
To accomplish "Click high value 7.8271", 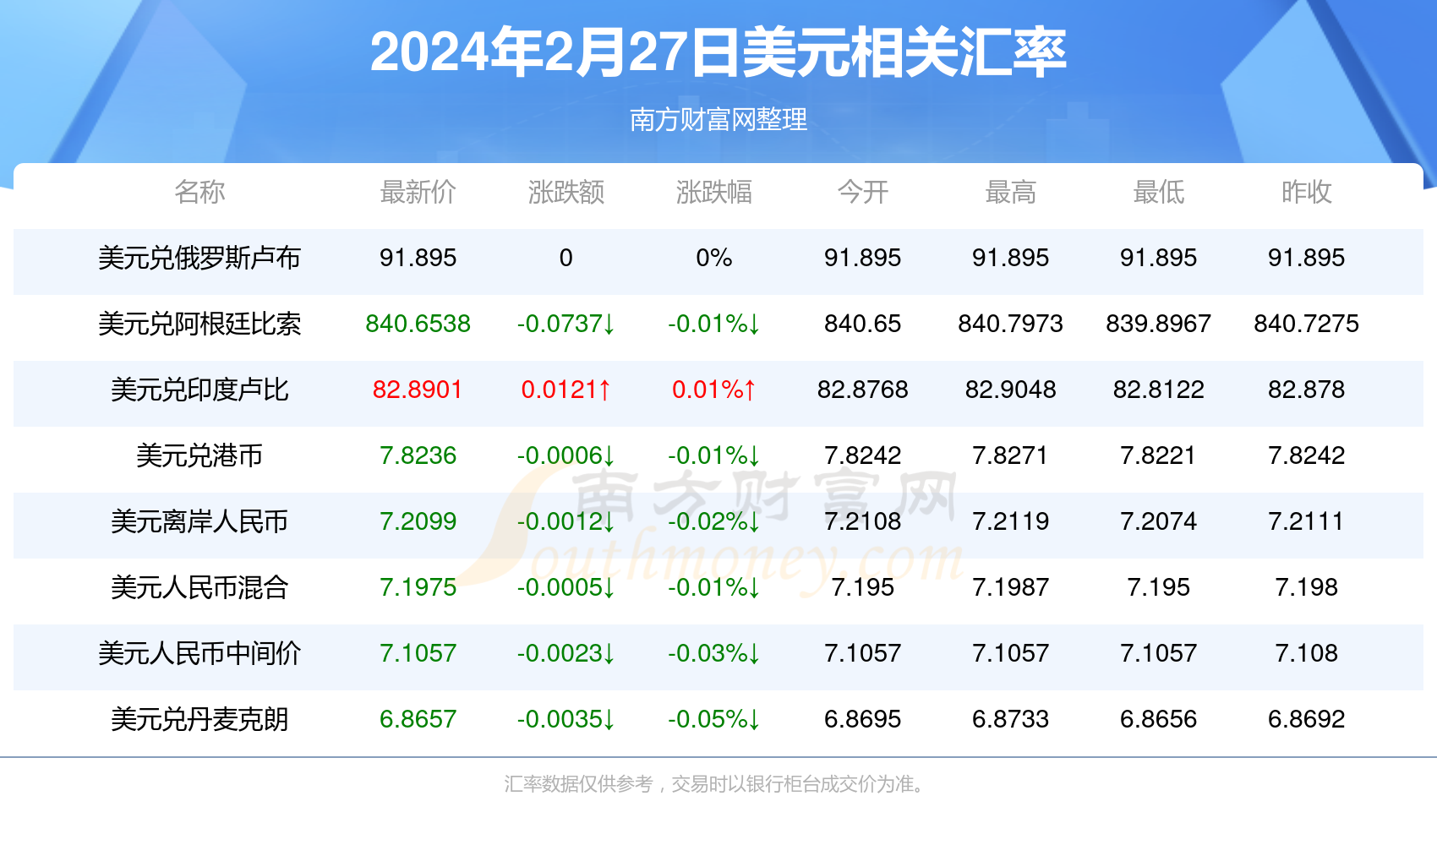I will pos(1010,455).
